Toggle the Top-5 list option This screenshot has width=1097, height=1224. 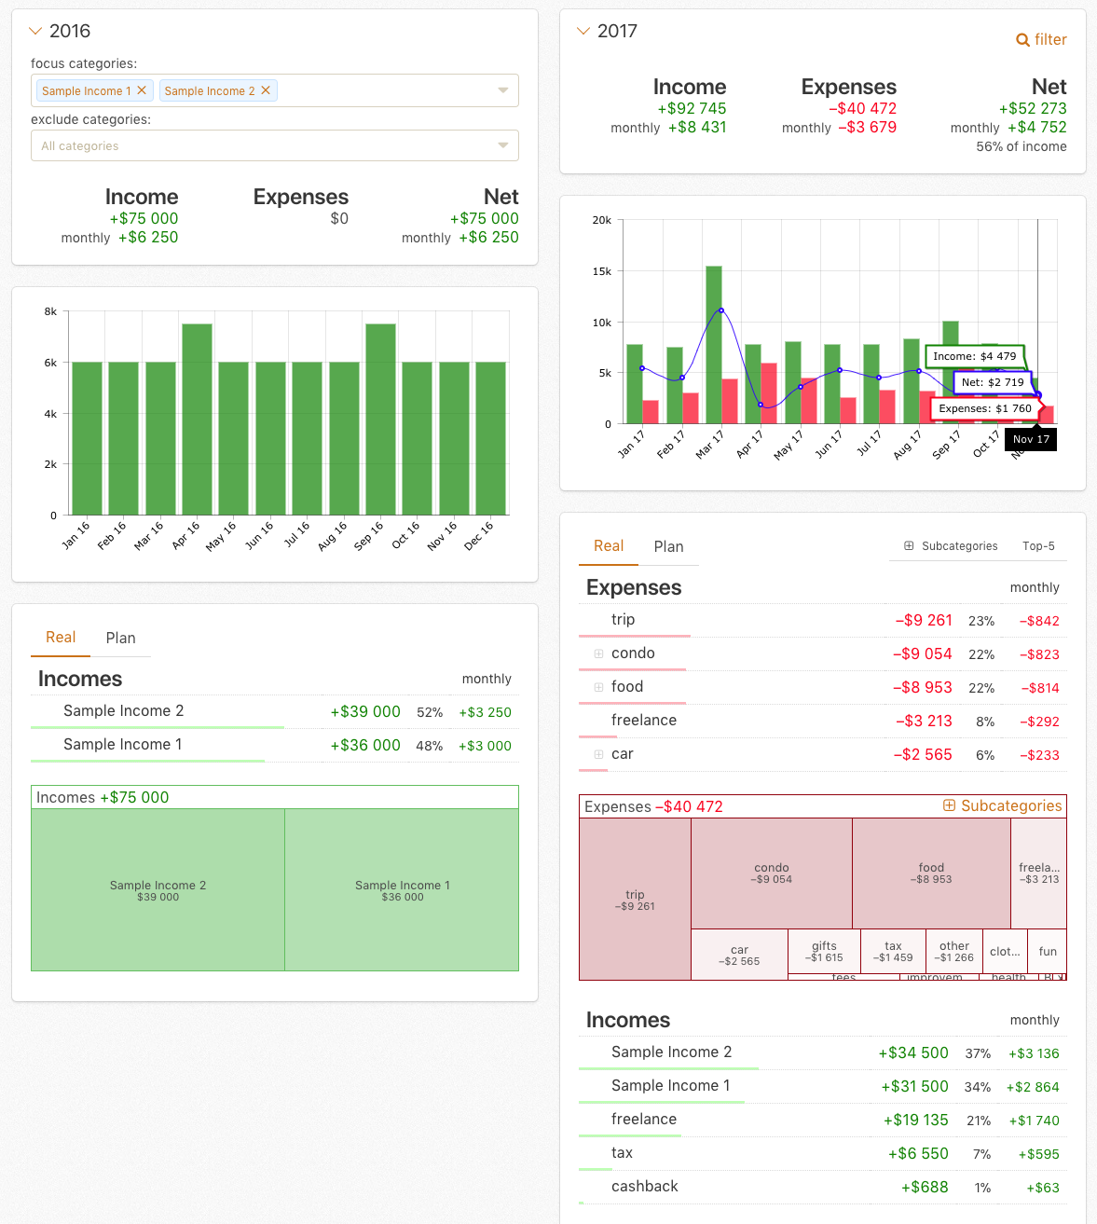click(x=1038, y=546)
